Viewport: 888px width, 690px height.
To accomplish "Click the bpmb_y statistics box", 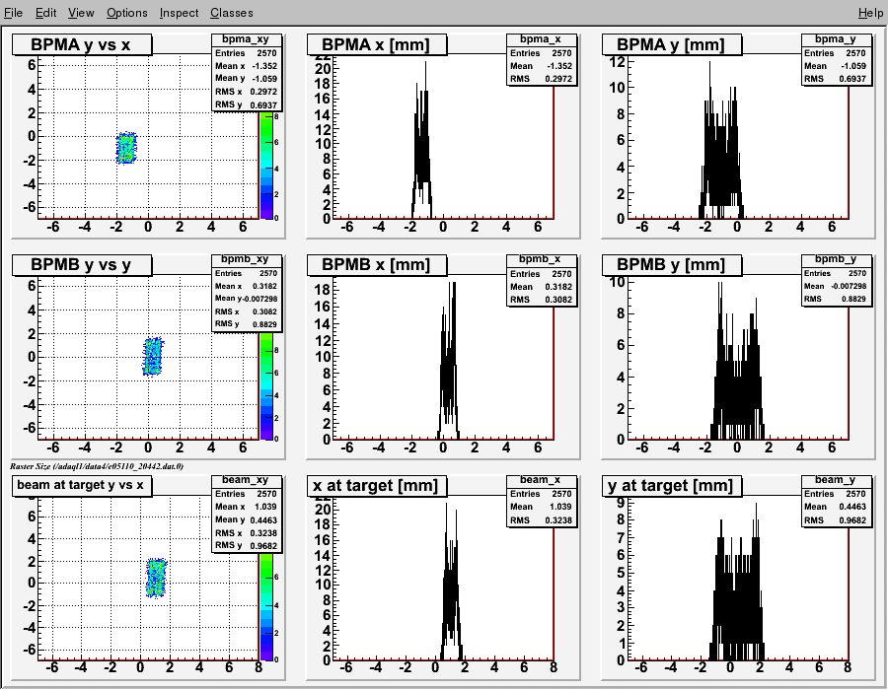I will click(x=836, y=281).
